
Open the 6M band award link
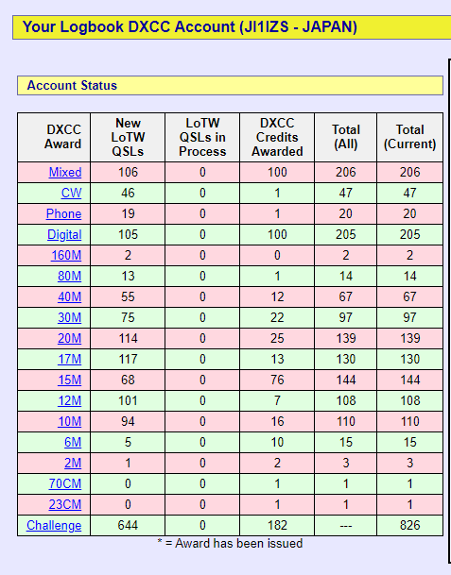(x=73, y=442)
